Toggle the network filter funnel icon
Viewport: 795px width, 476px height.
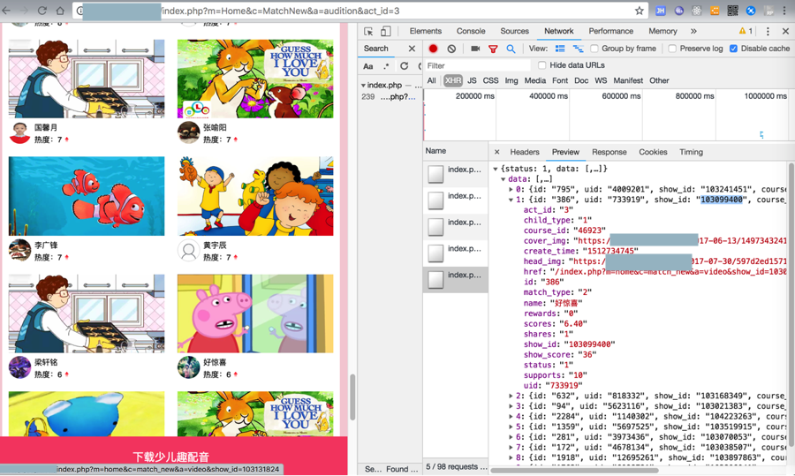[x=493, y=49]
